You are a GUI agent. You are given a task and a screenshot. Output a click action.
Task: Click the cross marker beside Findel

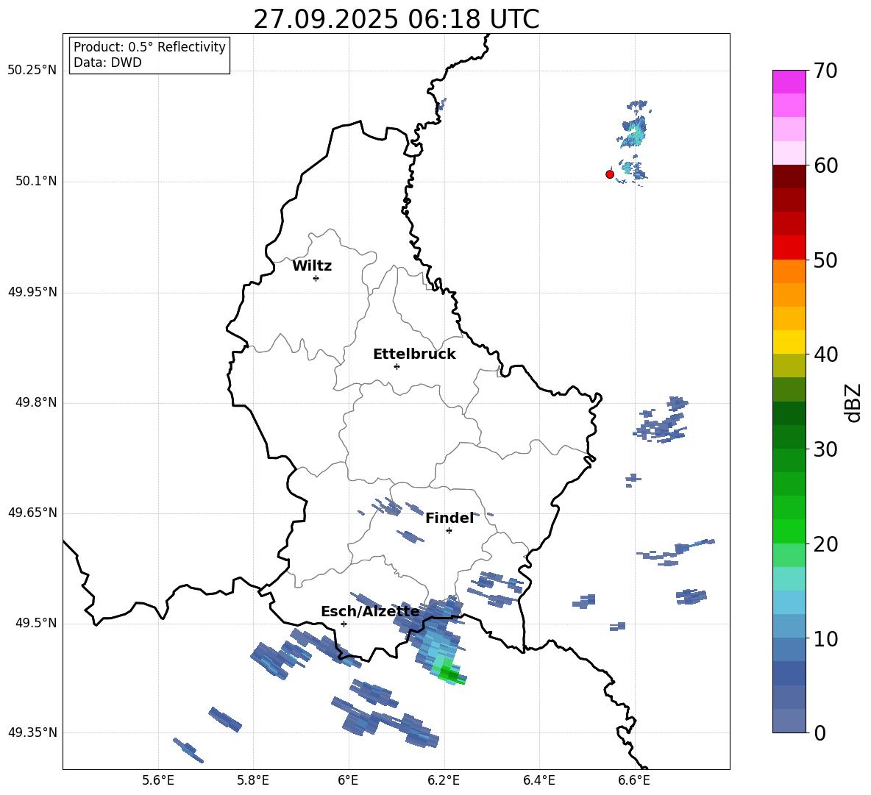(449, 531)
